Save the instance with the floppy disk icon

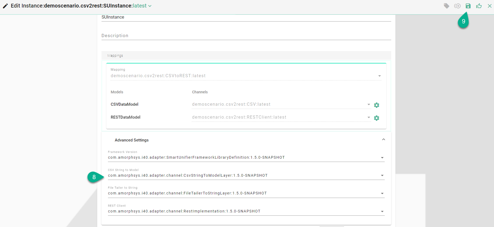(468, 6)
